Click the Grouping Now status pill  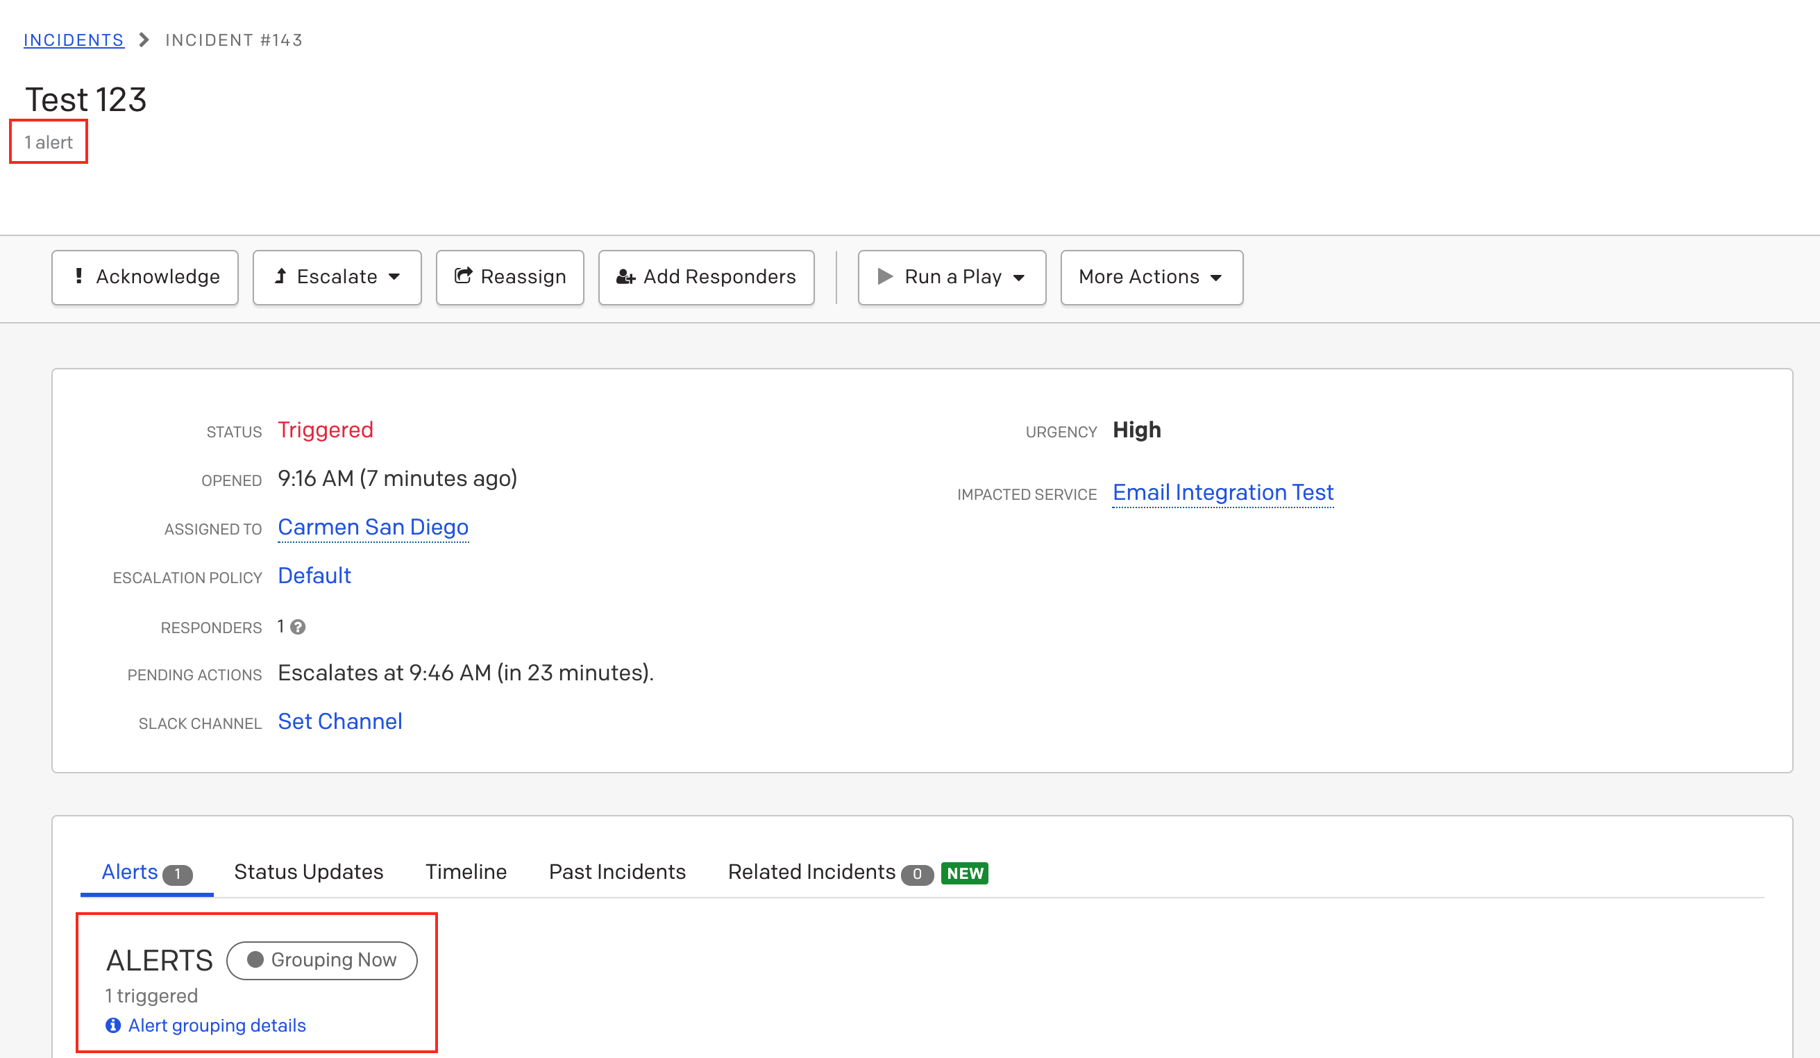pos(321,960)
